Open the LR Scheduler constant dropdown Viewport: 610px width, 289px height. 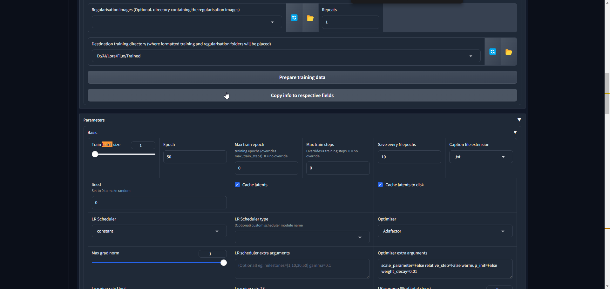159,231
